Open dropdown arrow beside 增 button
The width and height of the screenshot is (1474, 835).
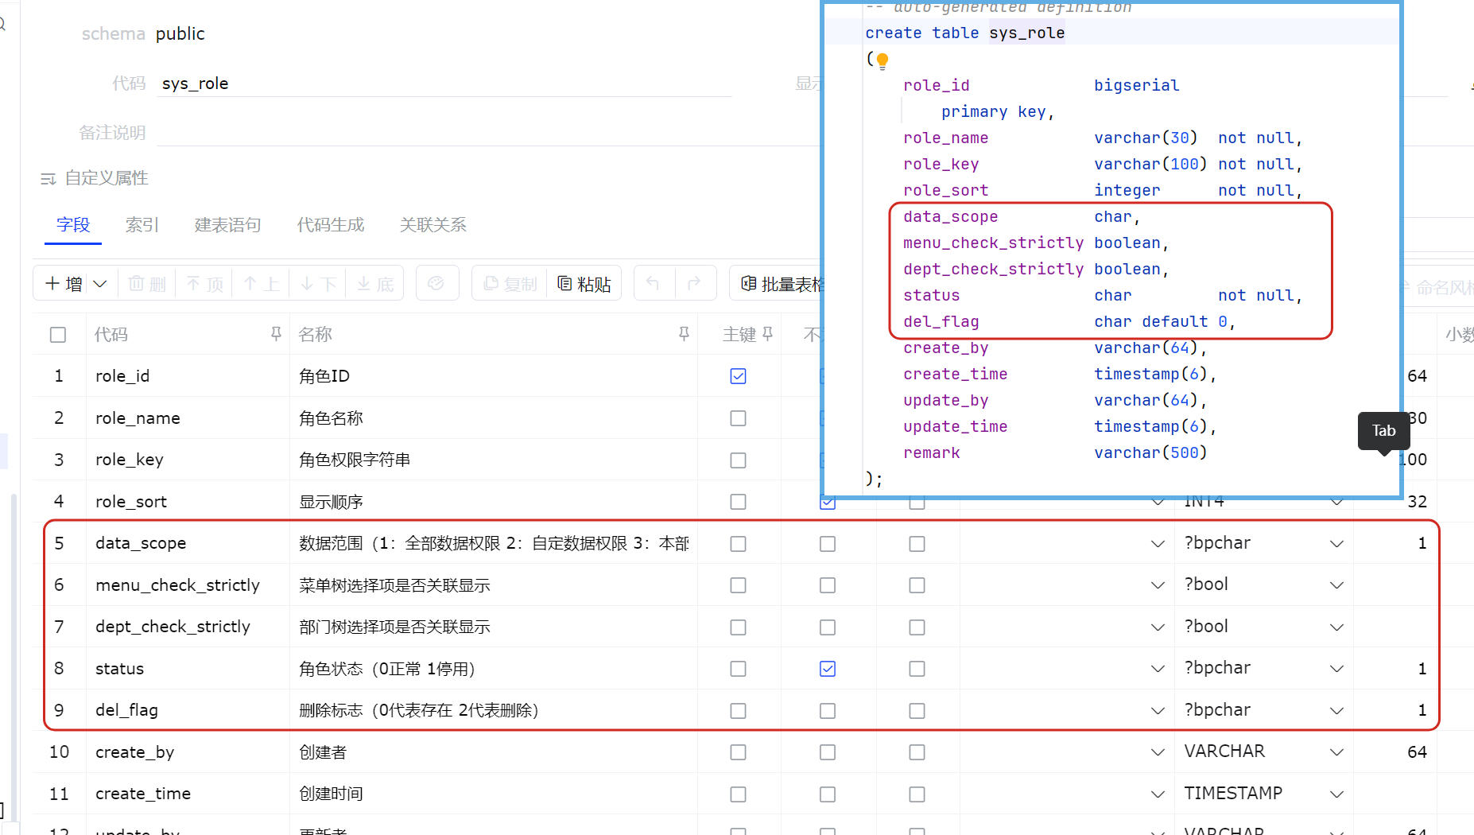pos(100,284)
